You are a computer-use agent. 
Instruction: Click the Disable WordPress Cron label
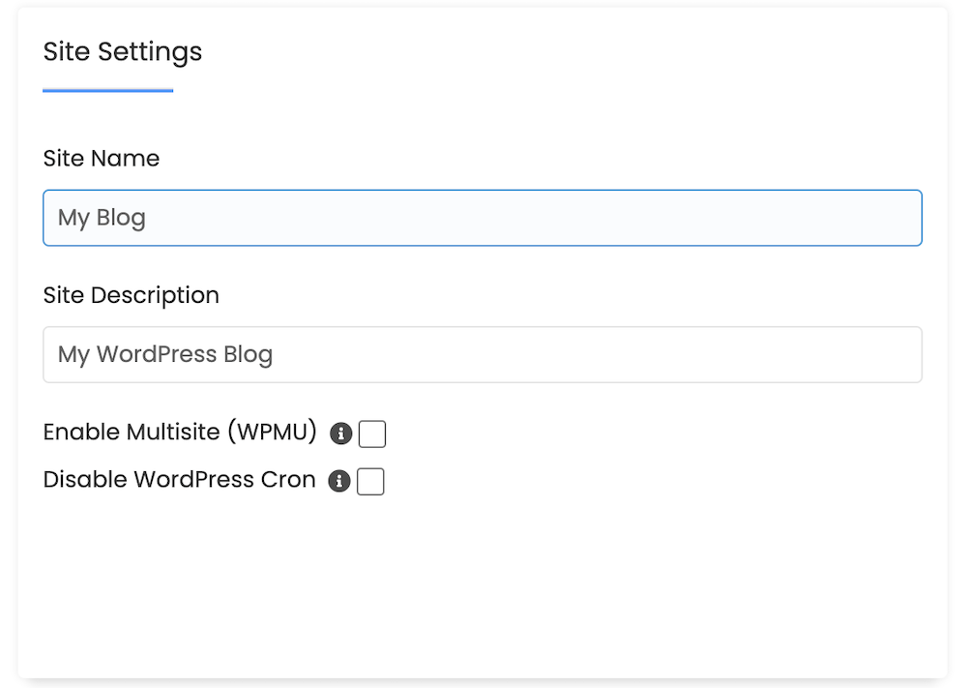(x=180, y=479)
